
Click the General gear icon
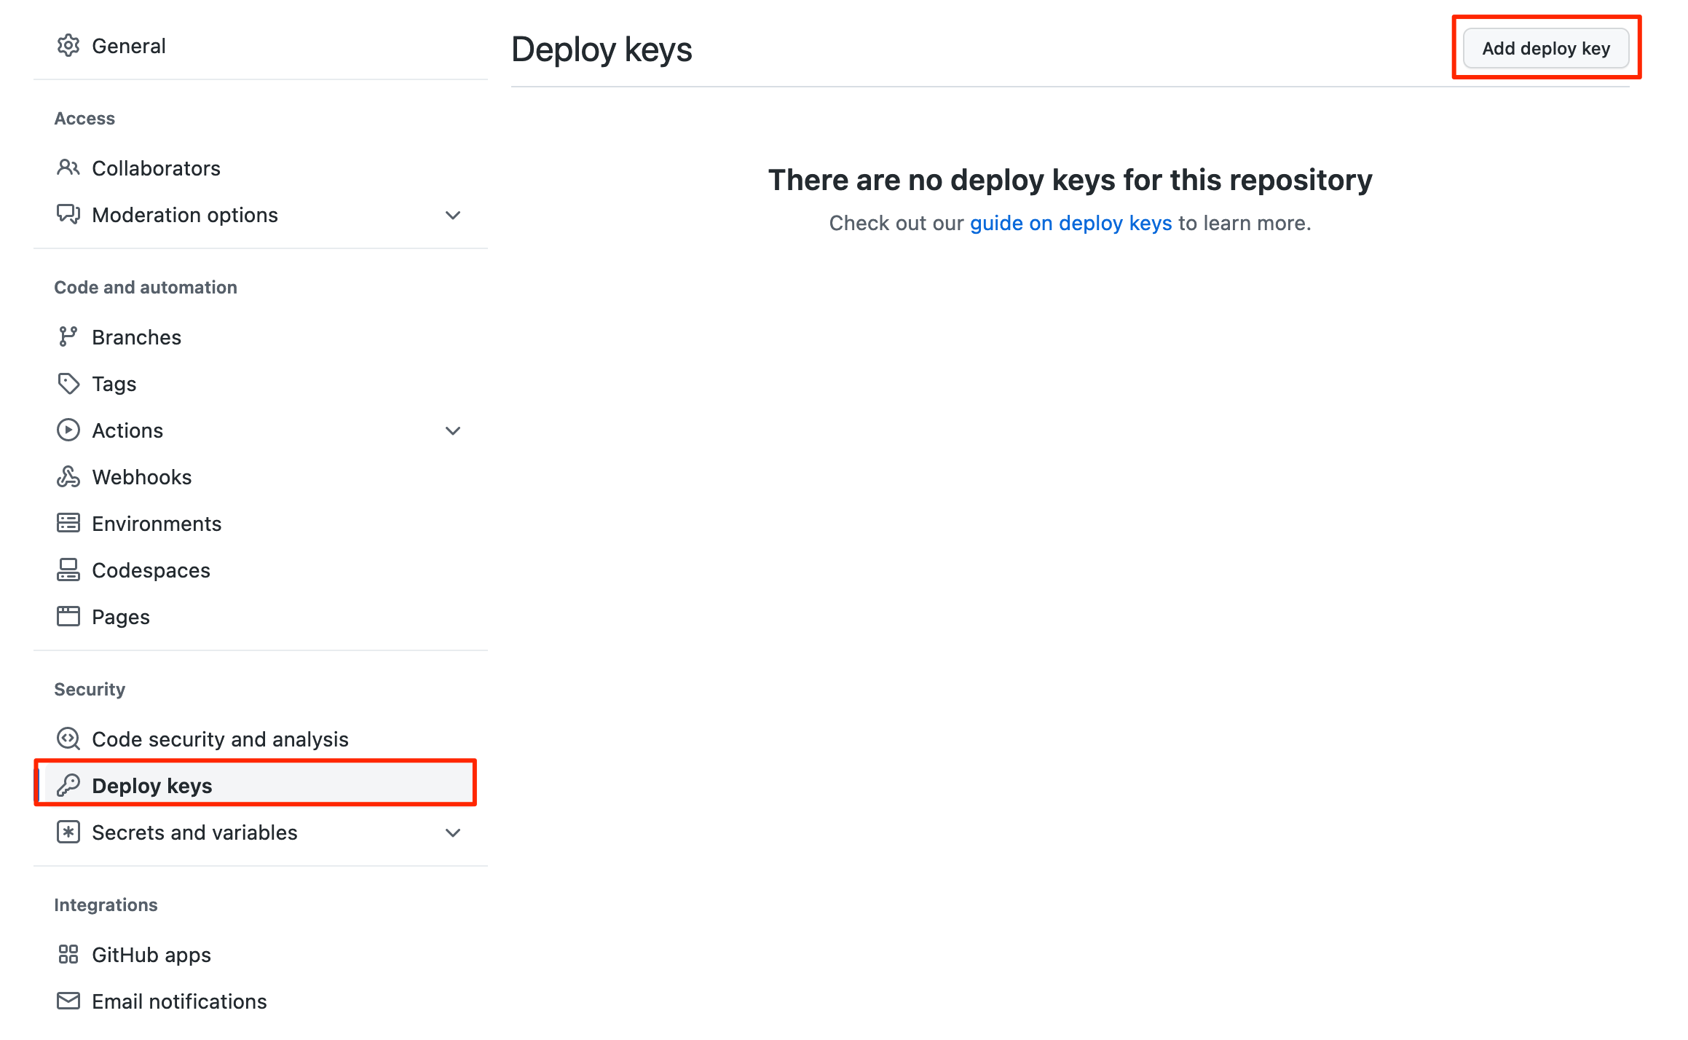[x=68, y=46]
